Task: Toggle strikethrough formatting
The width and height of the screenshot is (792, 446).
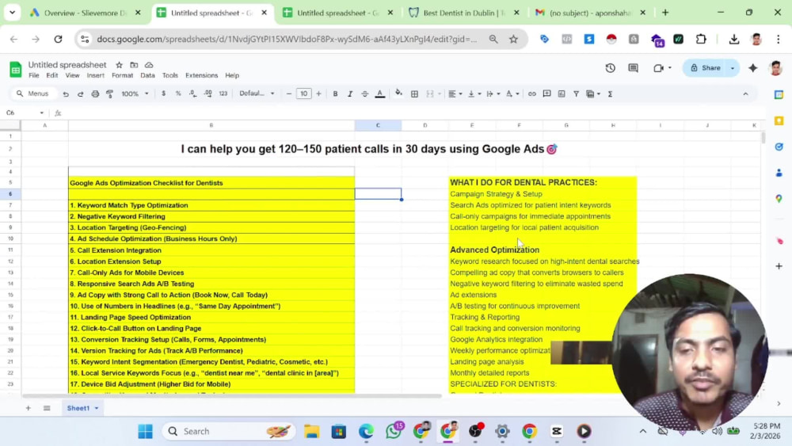Action: [364, 94]
